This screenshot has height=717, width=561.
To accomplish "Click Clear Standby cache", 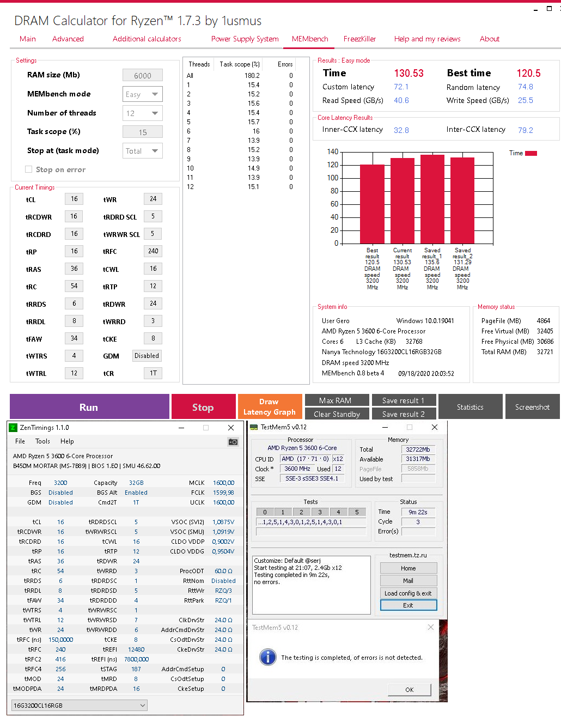I will (337, 414).
